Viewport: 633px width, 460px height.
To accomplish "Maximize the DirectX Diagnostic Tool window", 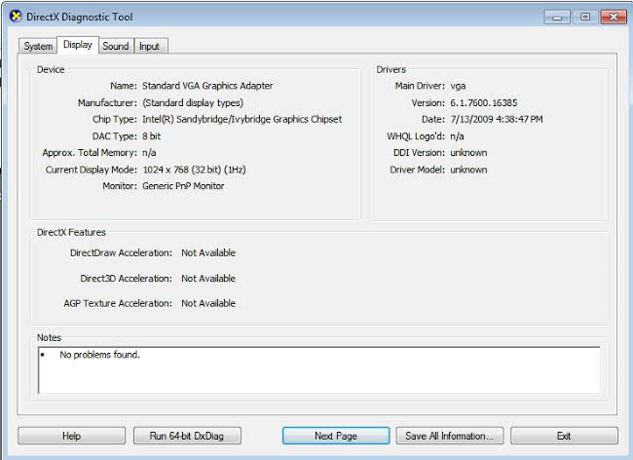I will 585,17.
